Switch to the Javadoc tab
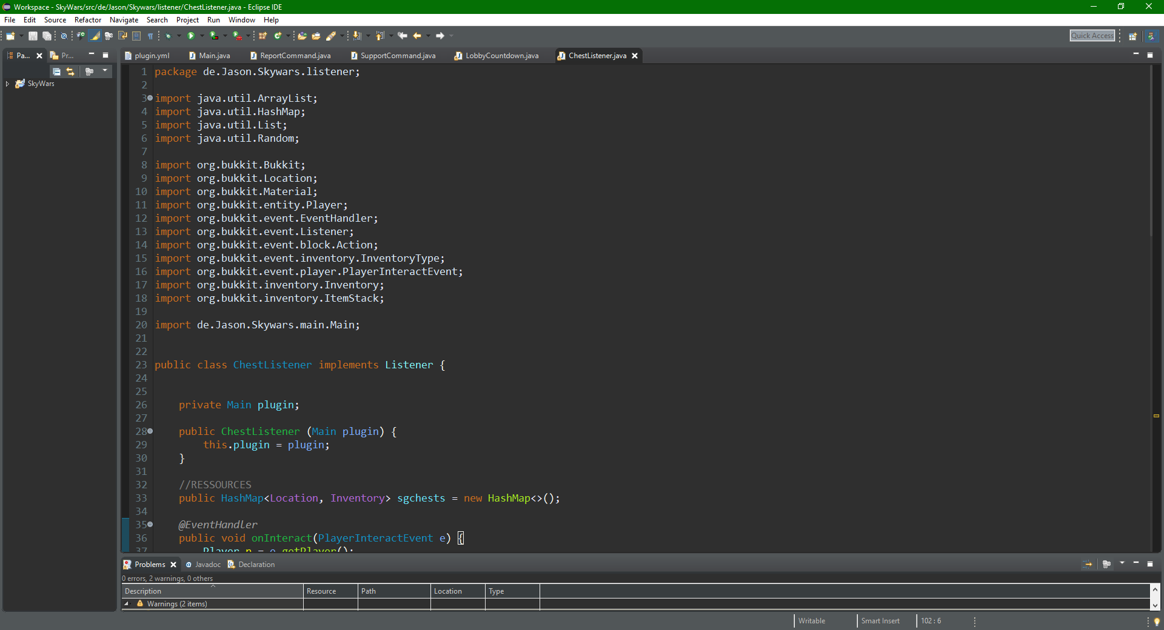The image size is (1164, 630). [x=203, y=565]
